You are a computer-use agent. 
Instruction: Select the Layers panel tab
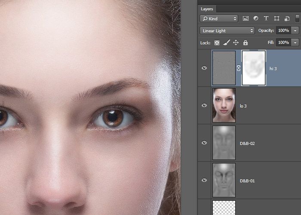click(x=207, y=9)
